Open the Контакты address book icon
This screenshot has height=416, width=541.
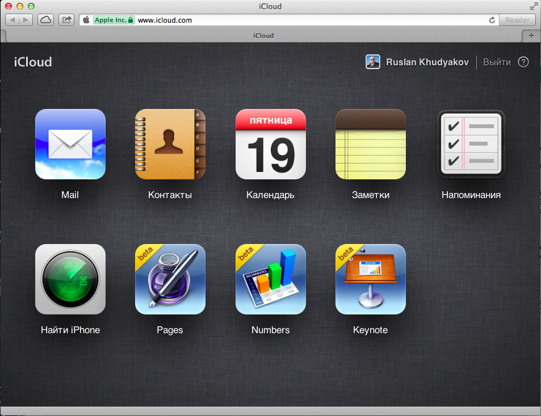[170, 144]
